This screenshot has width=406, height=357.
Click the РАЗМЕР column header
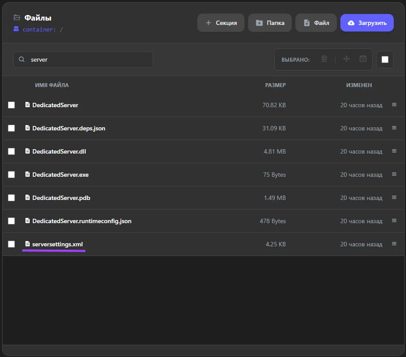[x=275, y=85]
